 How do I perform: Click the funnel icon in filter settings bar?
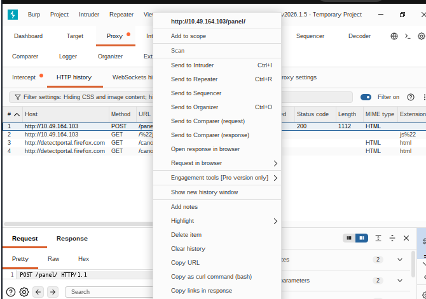tap(17, 97)
